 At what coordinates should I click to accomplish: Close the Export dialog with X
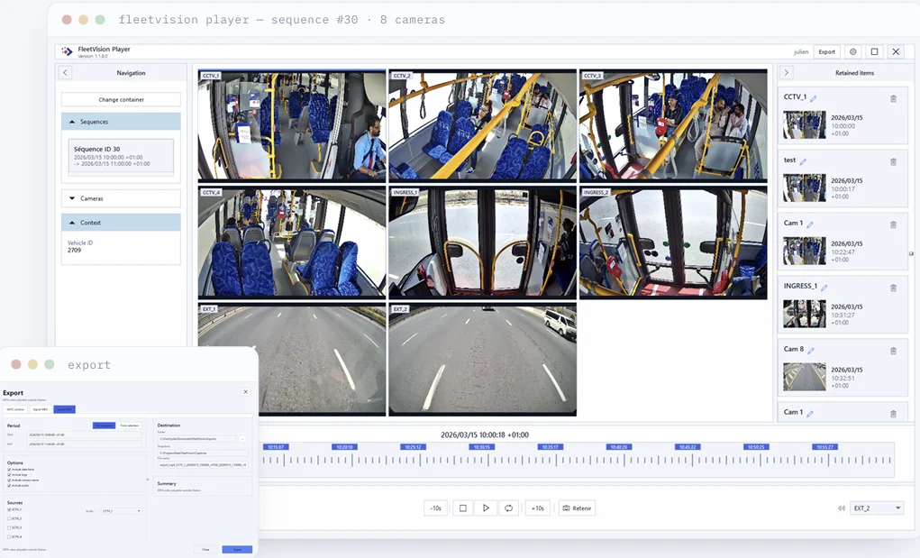[246, 392]
